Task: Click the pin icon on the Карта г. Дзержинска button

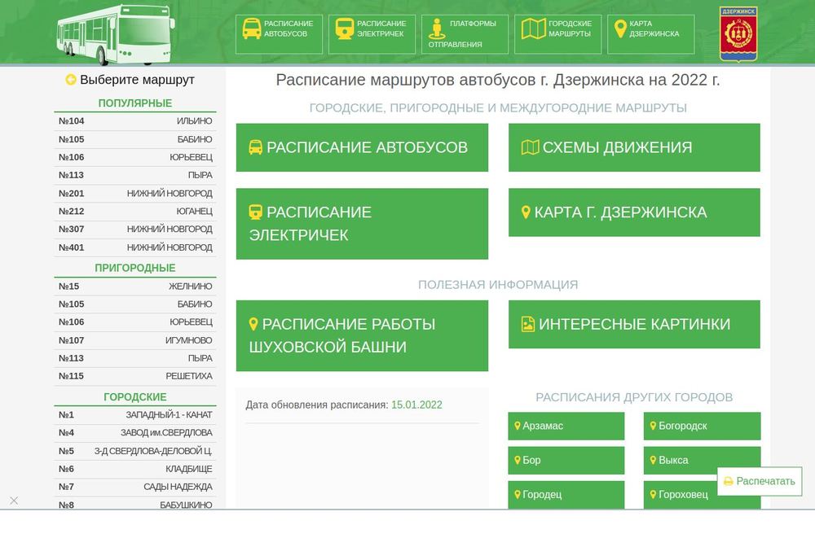Action: [x=526, y=212]
